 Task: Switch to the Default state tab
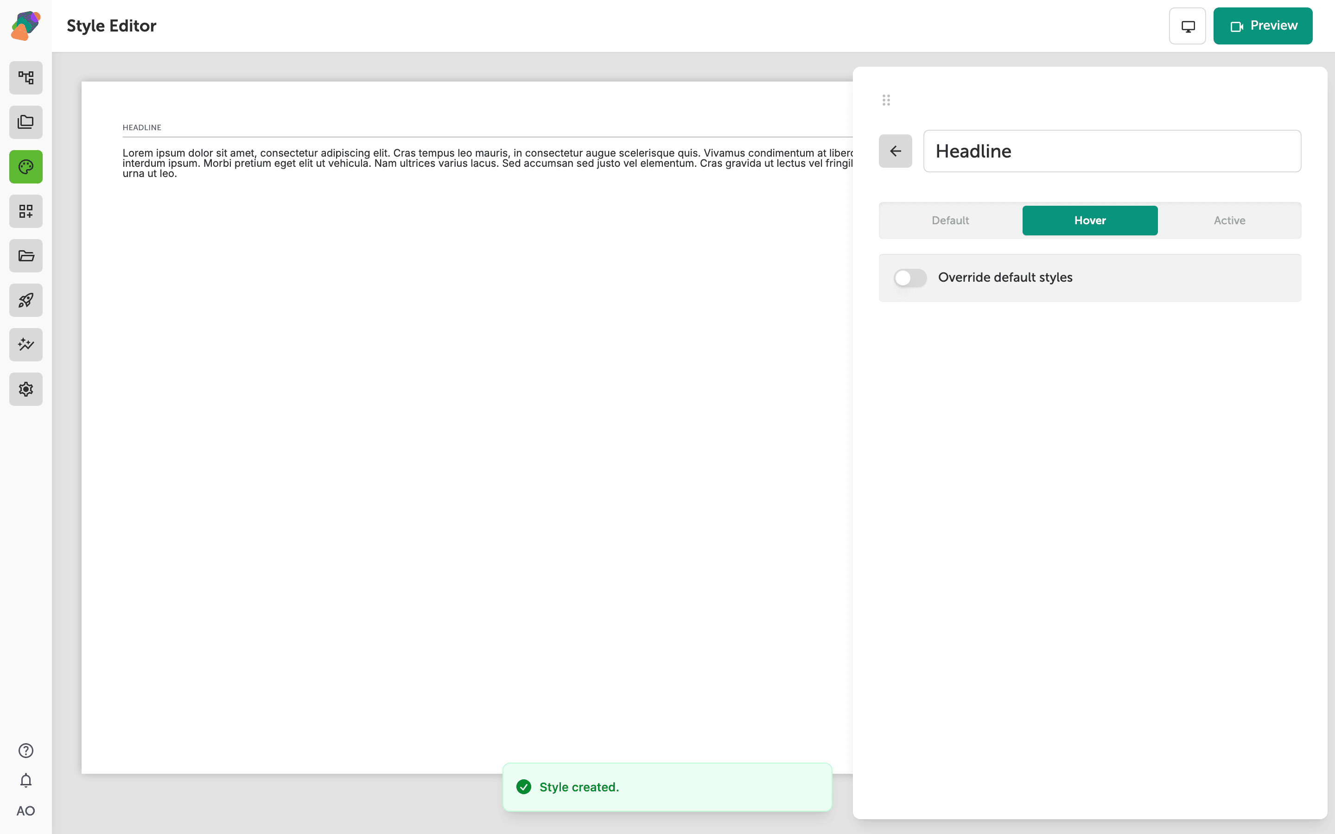coord(950,221)
